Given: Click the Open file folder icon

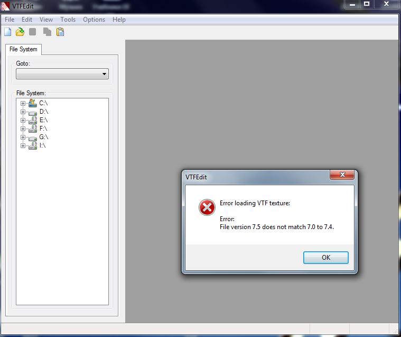Looking at the screenshot, I should coord(20,32).
